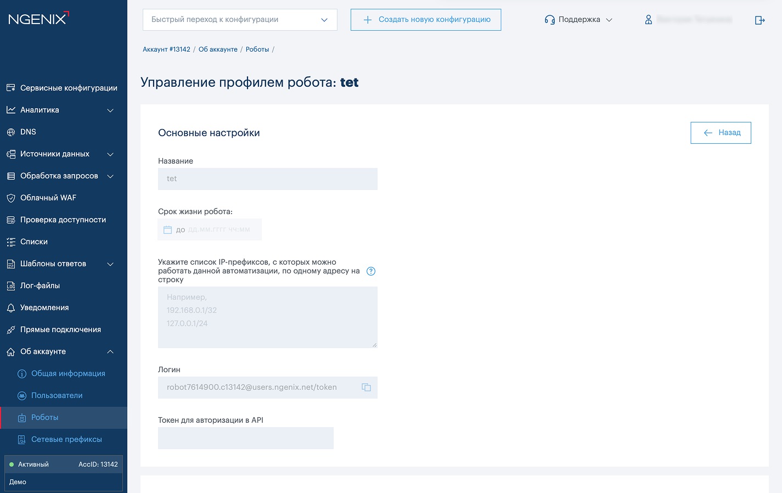The width and height of the screenshot is (782, 493).
Task: Click the Назад back button
Action: [x=721, y=133]
